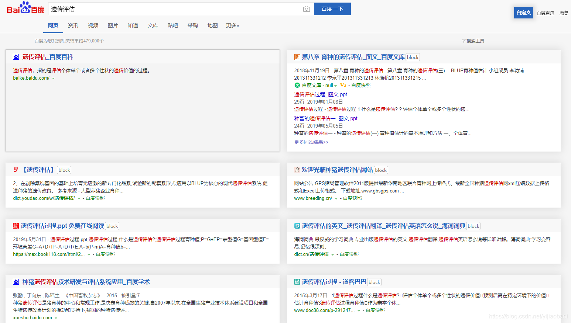Expand dropdown arrow next to baike.baidu.com
571x323 pixels.
[x=54, y=79]
